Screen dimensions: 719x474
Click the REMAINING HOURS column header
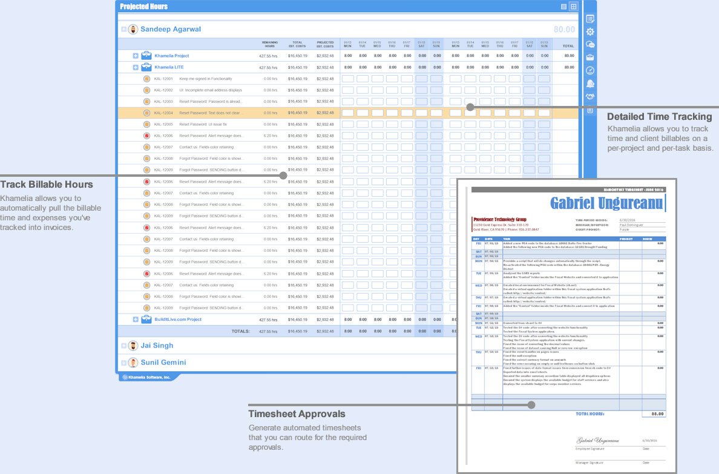270,44
